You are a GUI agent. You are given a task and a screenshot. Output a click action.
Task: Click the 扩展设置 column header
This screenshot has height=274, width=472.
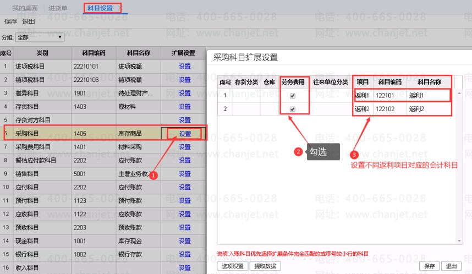183,53
